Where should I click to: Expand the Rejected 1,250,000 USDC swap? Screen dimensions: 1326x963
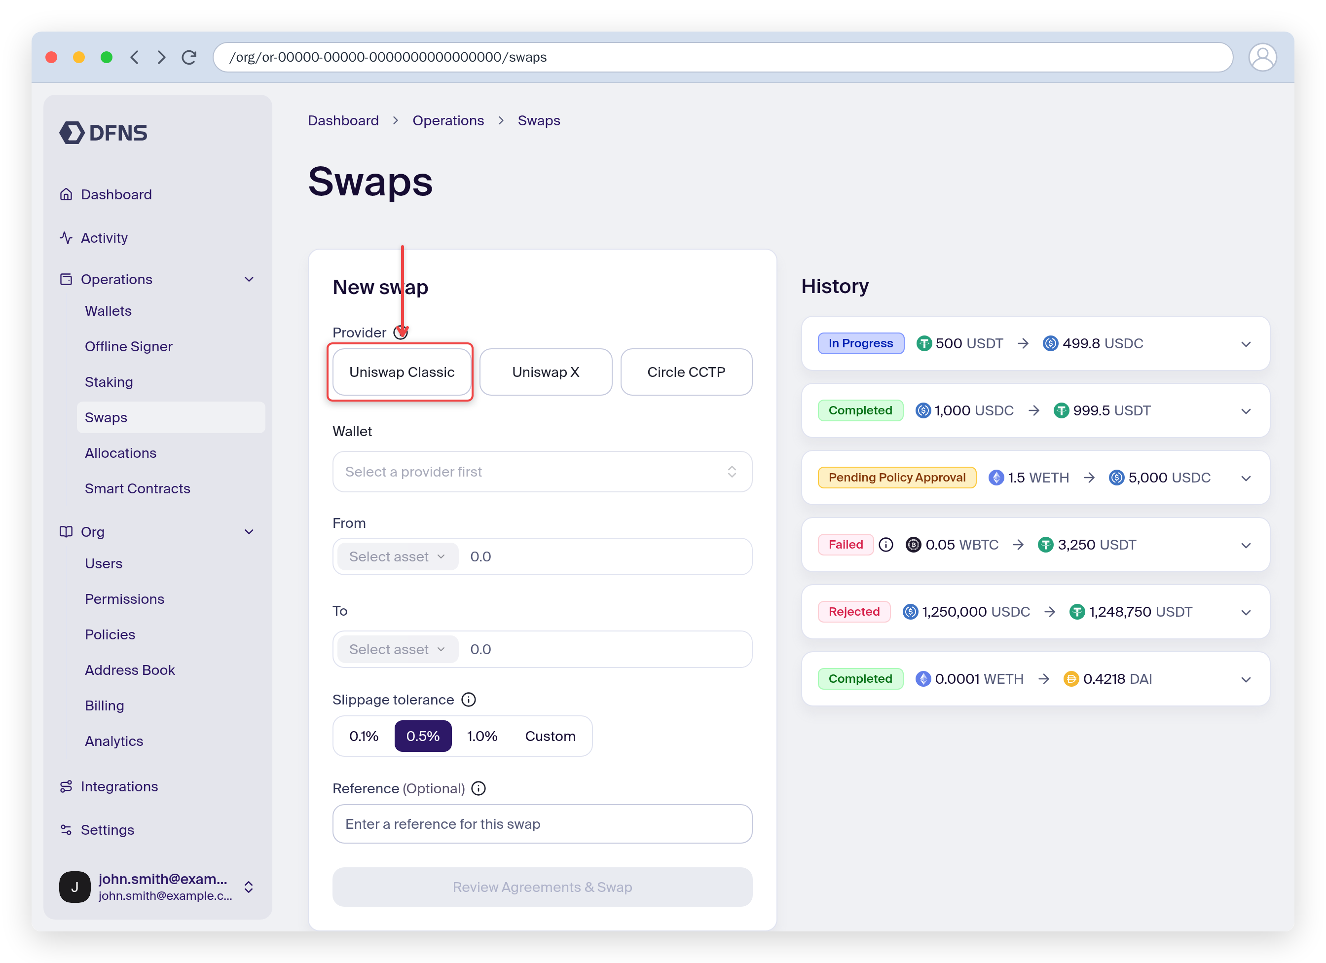(x=1245, y=612)
